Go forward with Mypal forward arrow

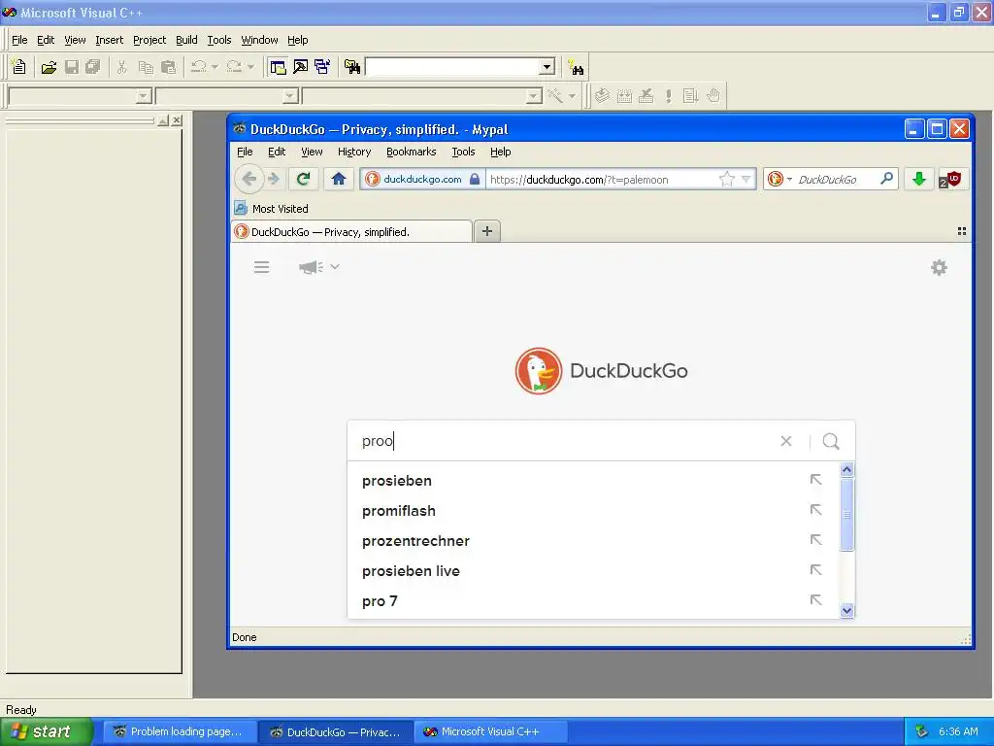click(273, 179)
